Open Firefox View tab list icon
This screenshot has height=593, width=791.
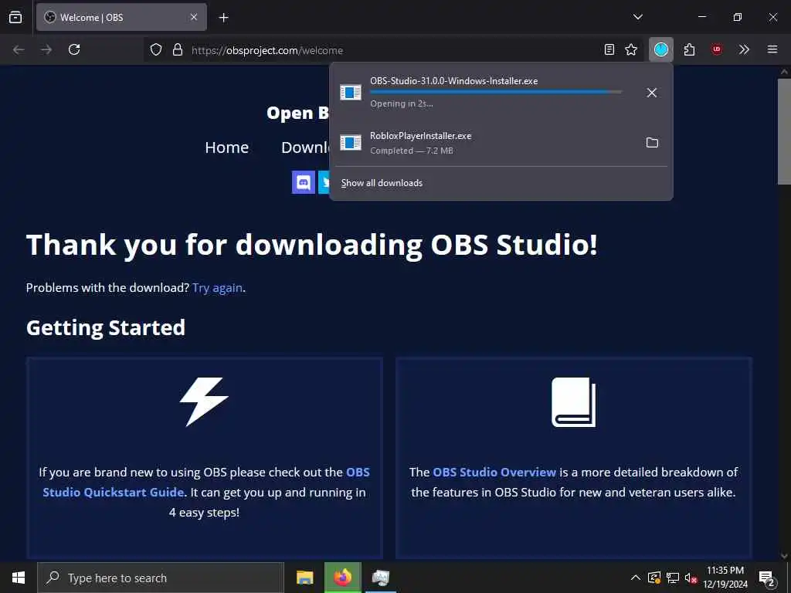click(x=15, y=17)
